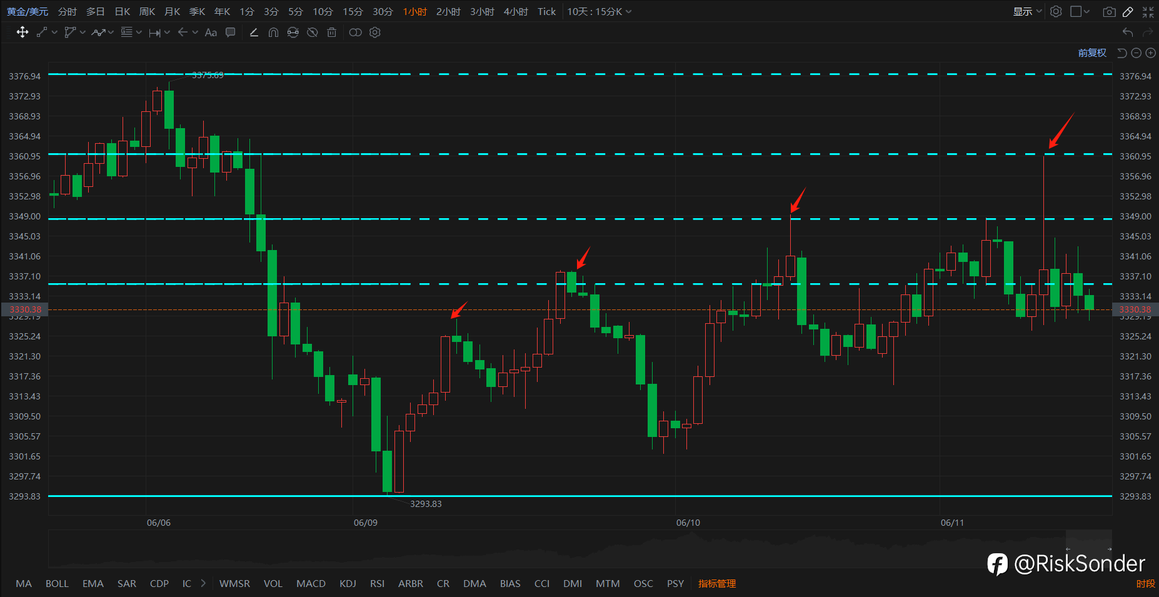
Task: Click the window layout square icon
Action: tap(1076, 11)
